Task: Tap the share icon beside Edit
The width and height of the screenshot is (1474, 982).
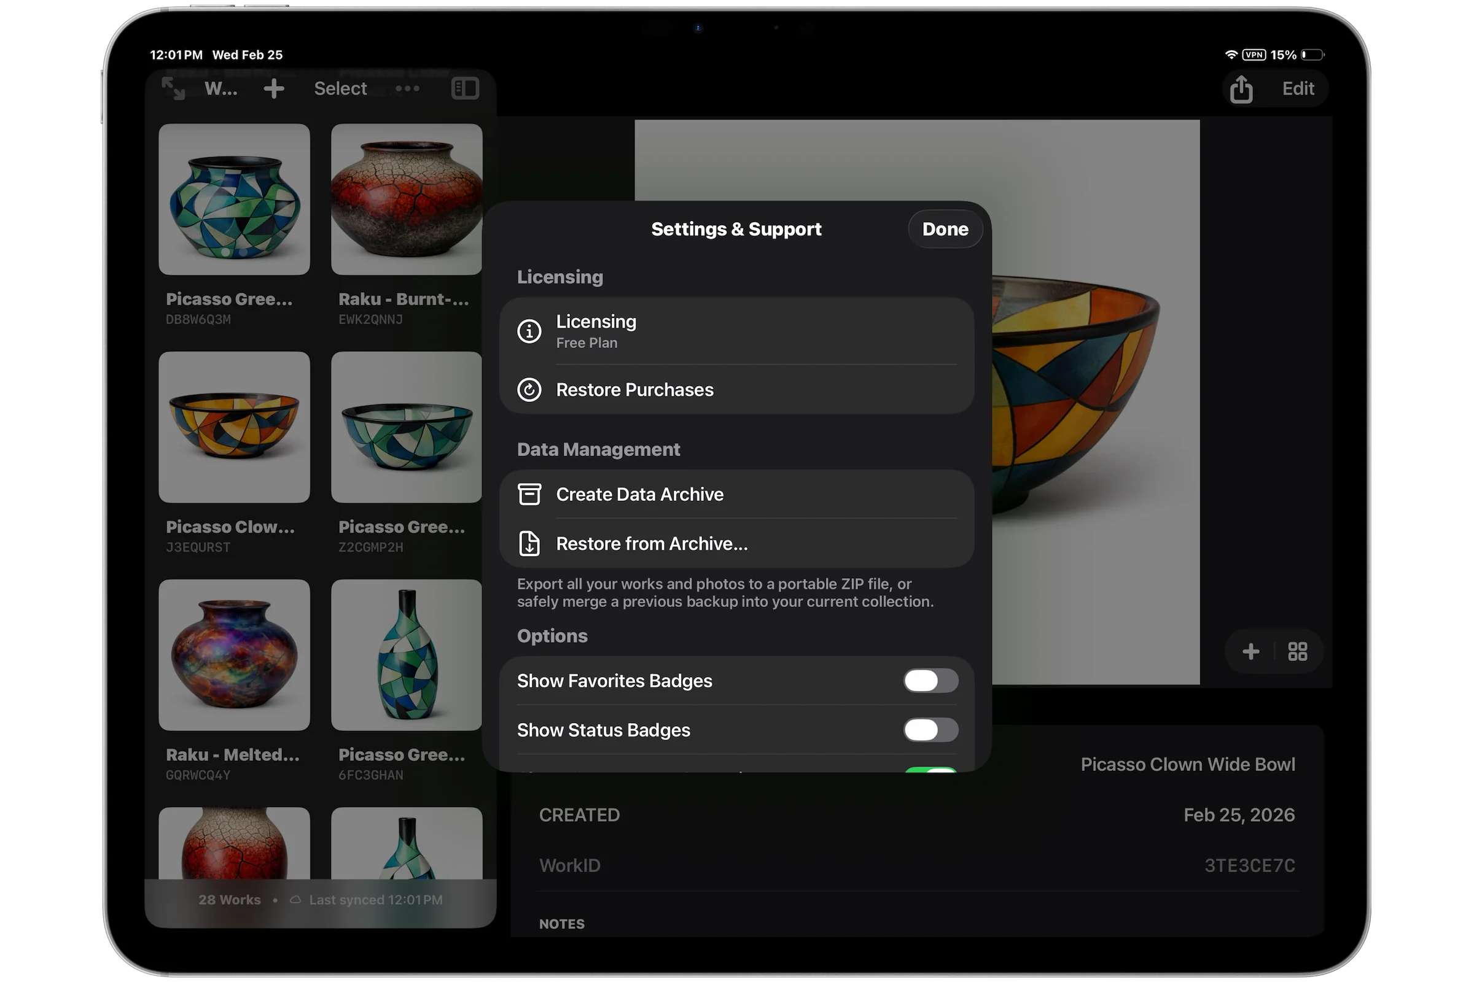Action: point(1241,88)
